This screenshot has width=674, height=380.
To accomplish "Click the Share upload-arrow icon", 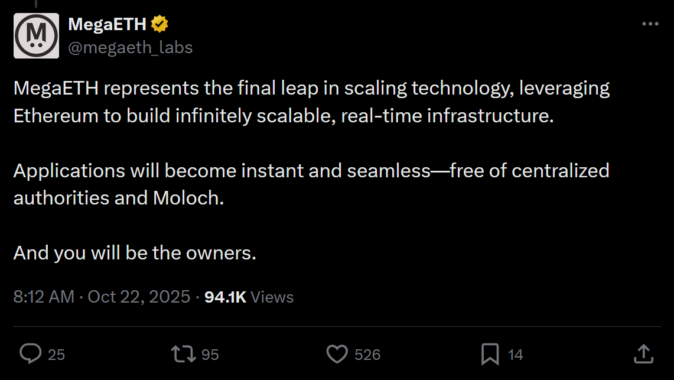I will click(642, 353).
